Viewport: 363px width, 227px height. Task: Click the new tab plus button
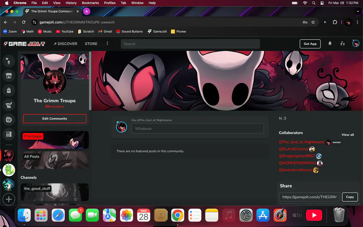pos(87,11)
